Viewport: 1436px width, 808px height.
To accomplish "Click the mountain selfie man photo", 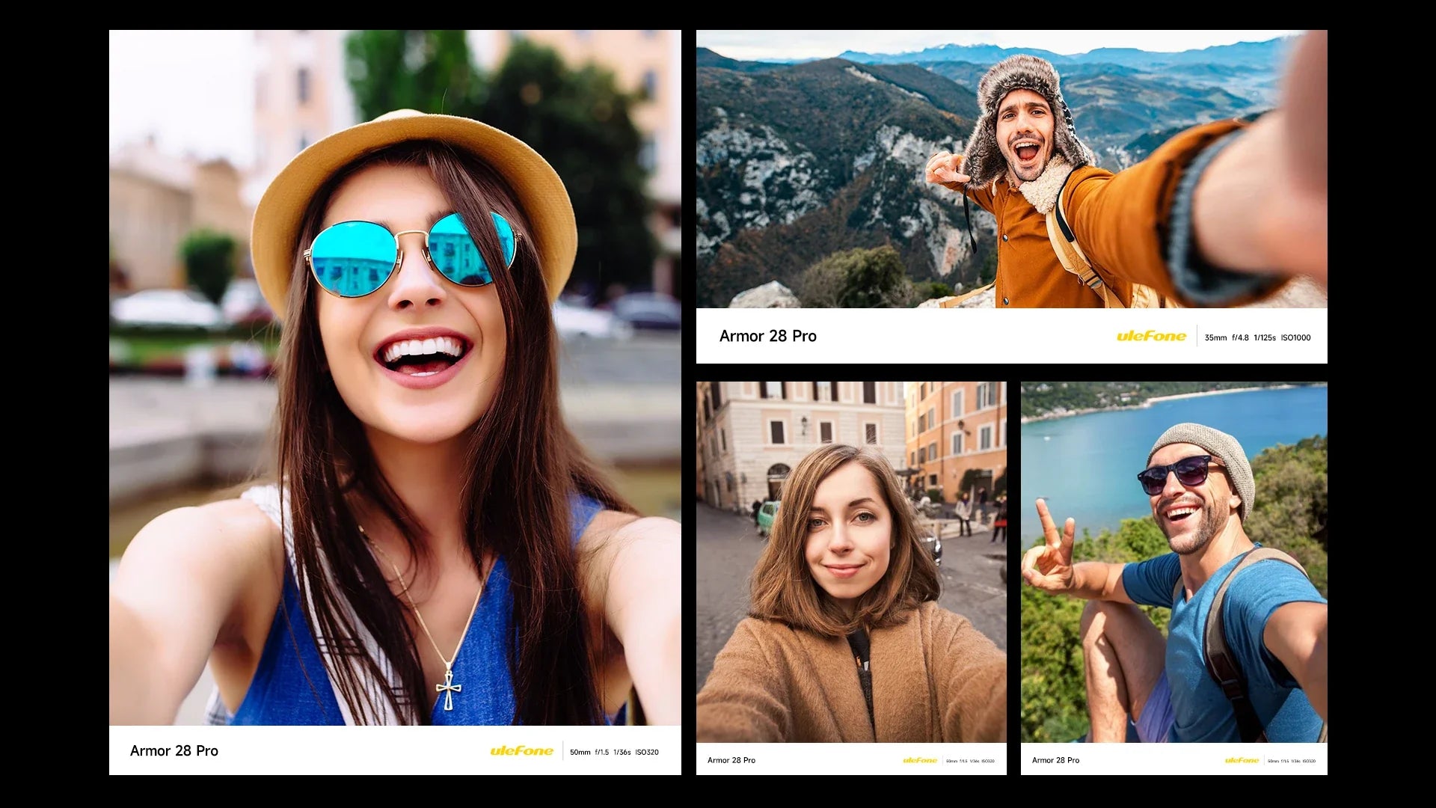I will (1011, 169).
